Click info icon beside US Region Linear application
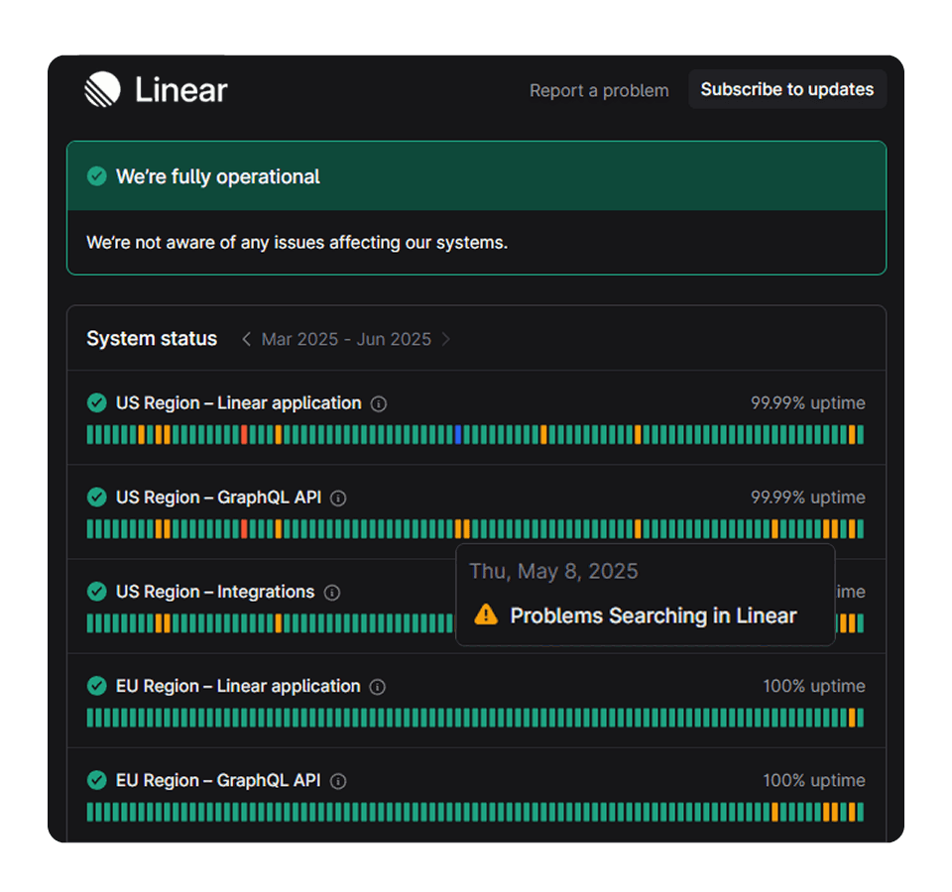952x892 pixels. tap(378, 403)
